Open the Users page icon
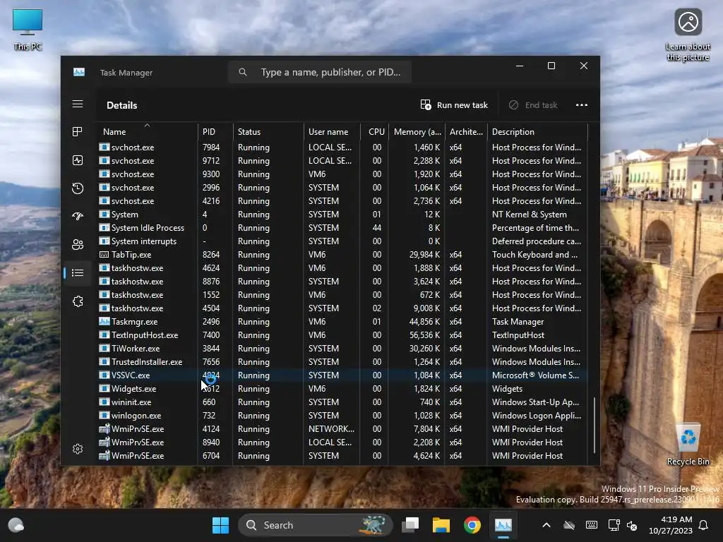Image resolution: width=723 pixels, height=542 pixels. (x=78, y=245)
